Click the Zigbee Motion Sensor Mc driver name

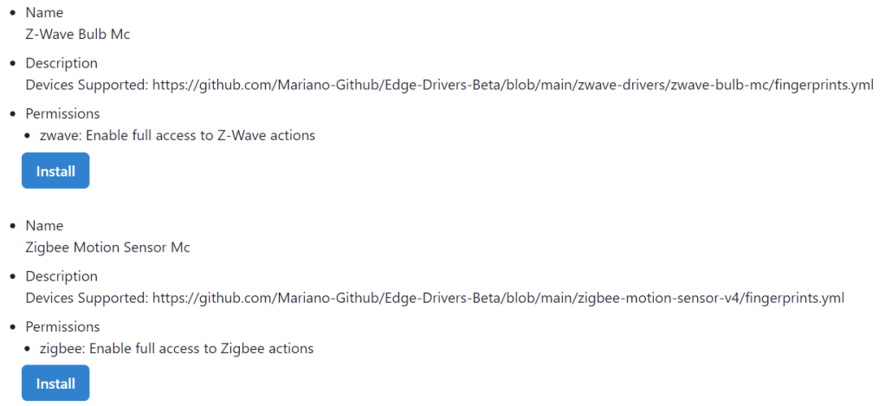(107, 248)
